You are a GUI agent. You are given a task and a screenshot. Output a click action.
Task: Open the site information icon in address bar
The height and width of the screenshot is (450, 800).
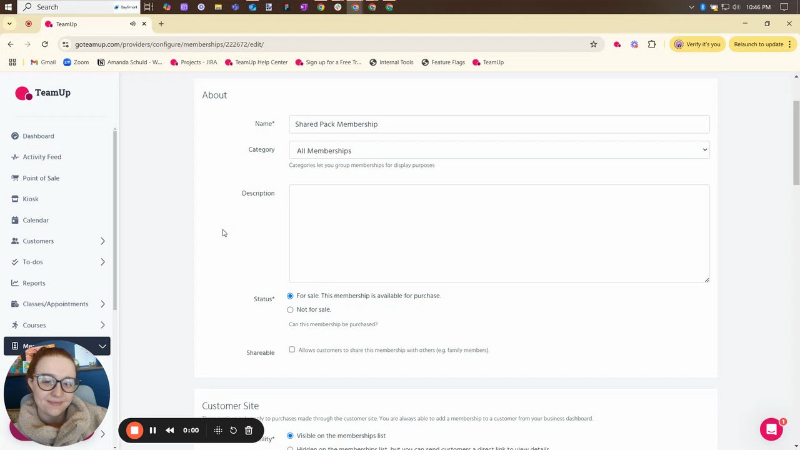66,44
